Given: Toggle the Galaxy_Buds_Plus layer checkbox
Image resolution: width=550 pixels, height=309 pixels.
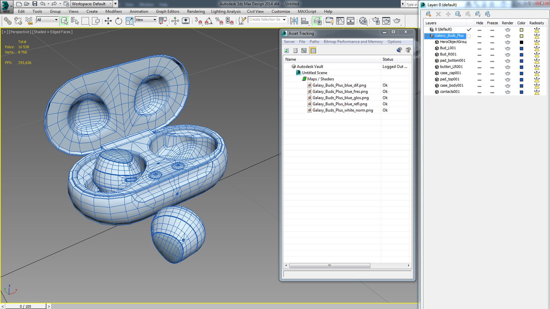Looking at the screenshot, I should [469, 36].
